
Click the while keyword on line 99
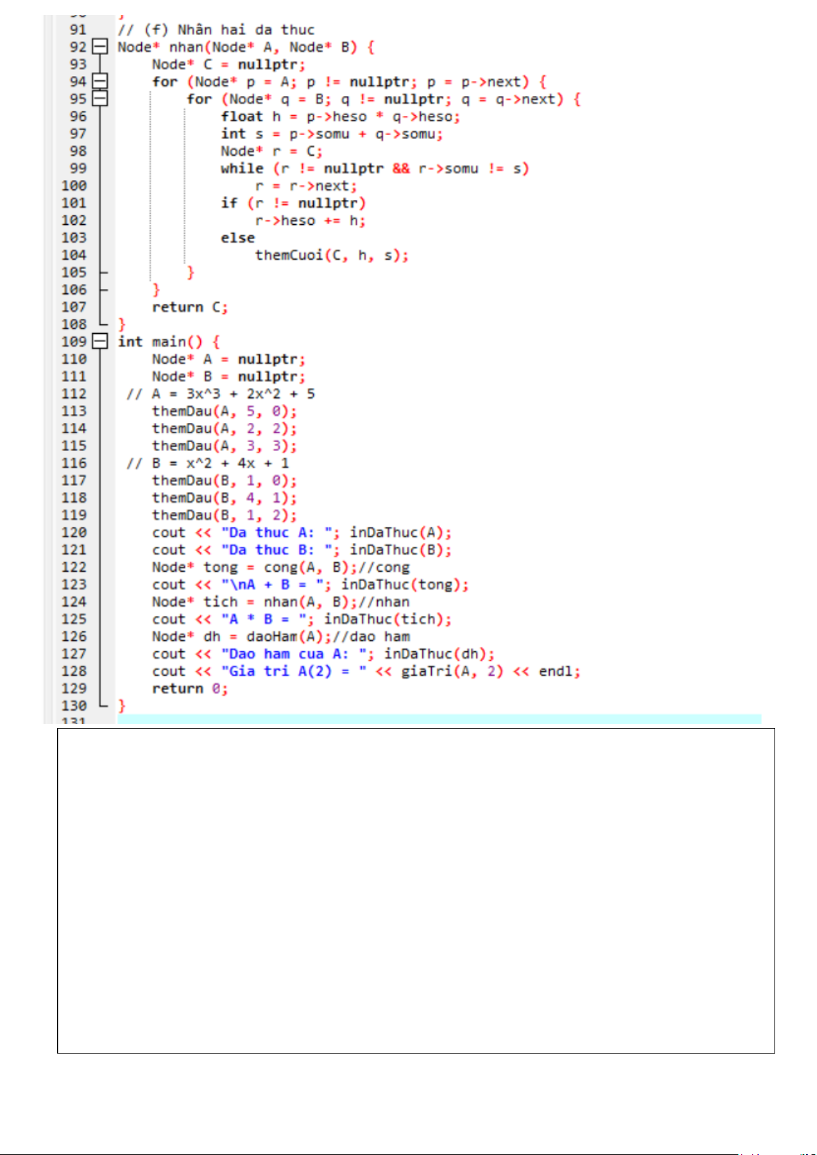coord(242,169)
